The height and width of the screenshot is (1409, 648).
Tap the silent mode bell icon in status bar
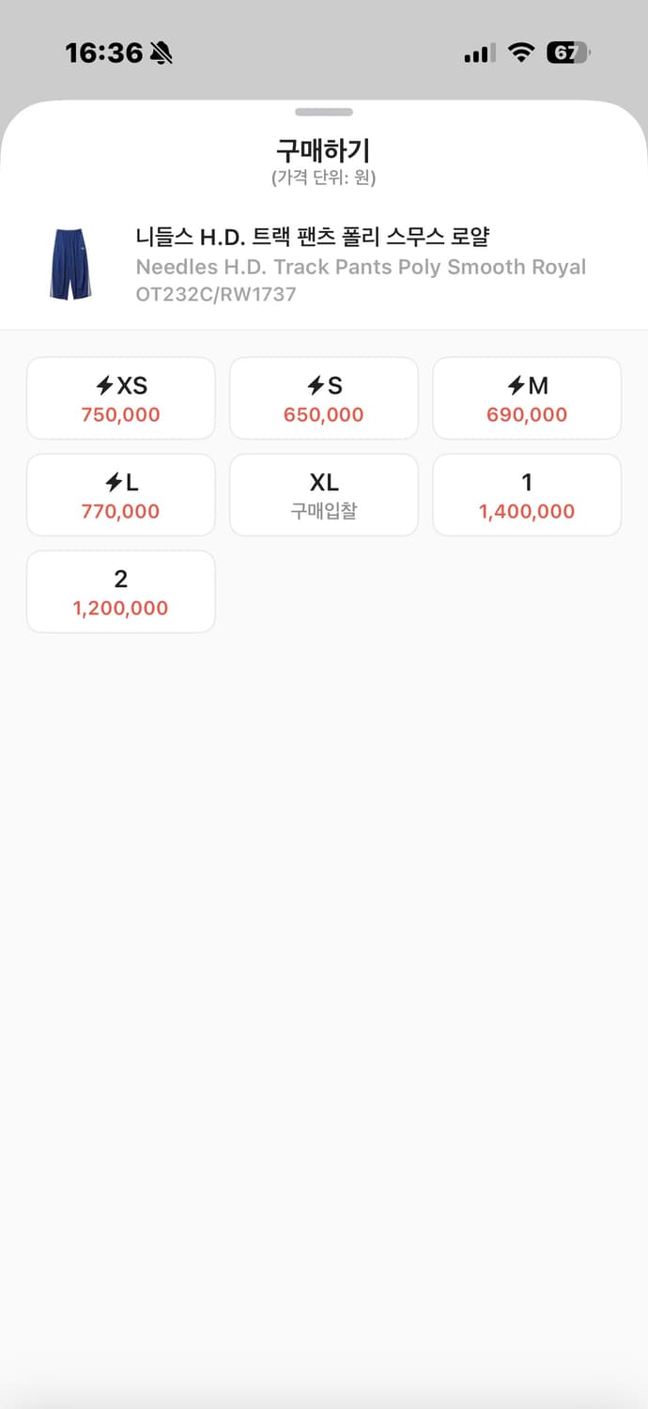click(162, 54)
